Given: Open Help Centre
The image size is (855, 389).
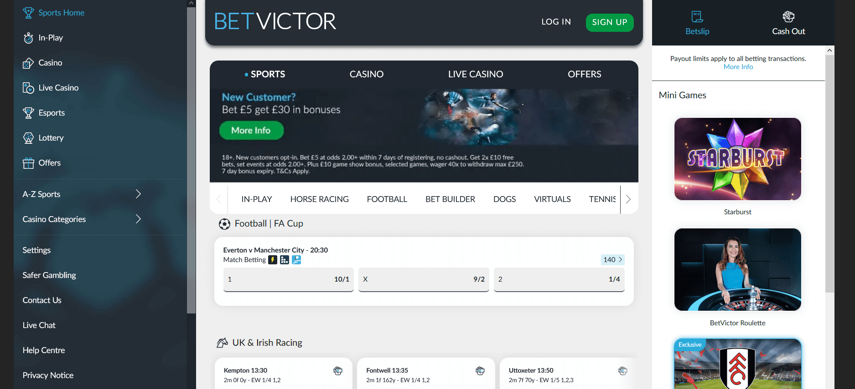Looking at the screenshot, I should tap(44, 350).
